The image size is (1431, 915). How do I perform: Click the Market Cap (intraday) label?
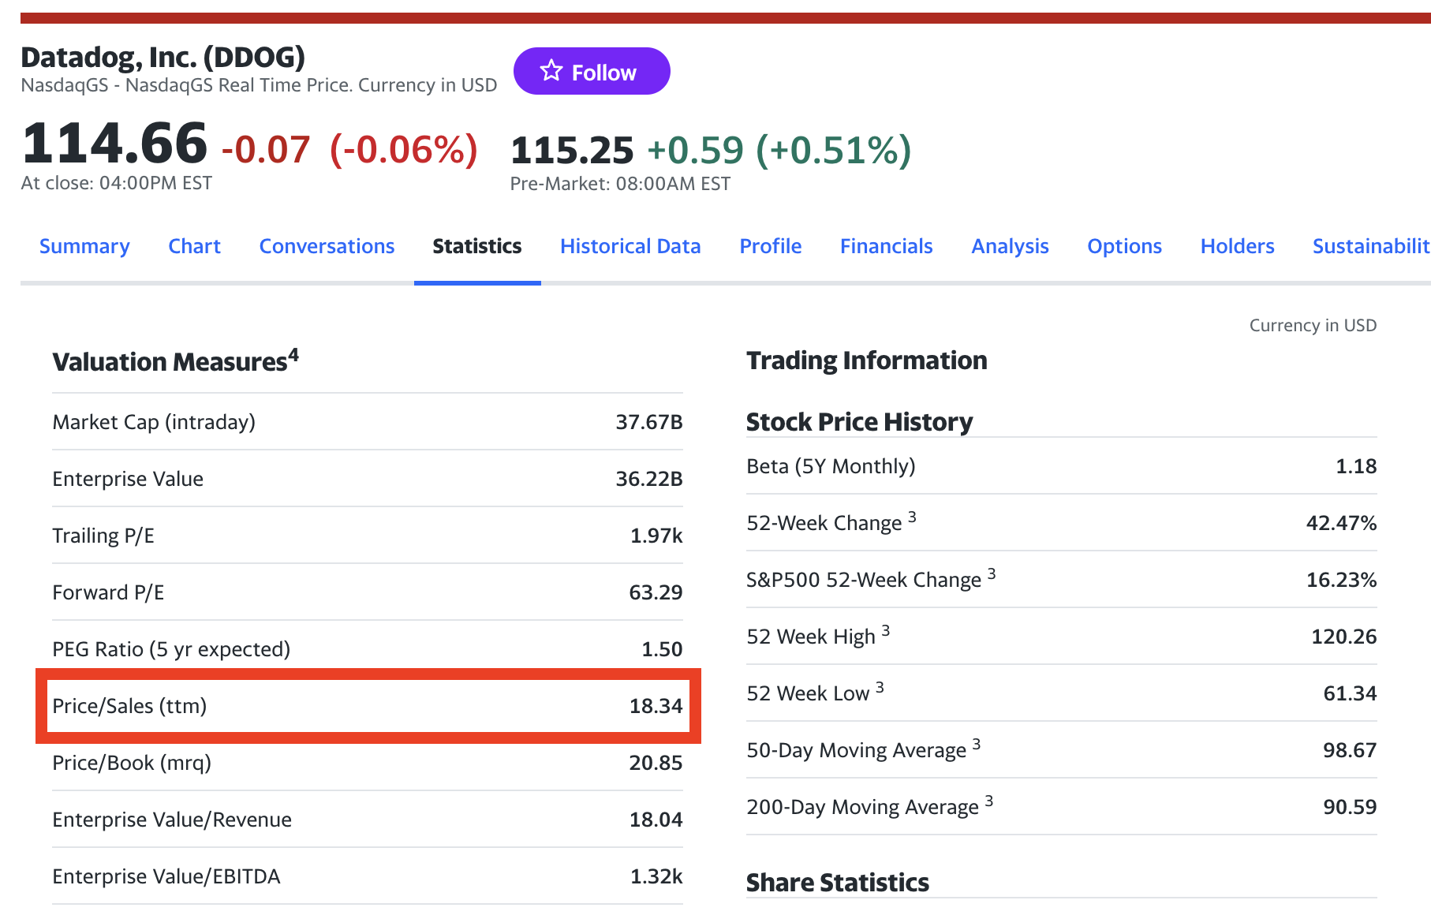pyautogui.click(x=154, y=422)
